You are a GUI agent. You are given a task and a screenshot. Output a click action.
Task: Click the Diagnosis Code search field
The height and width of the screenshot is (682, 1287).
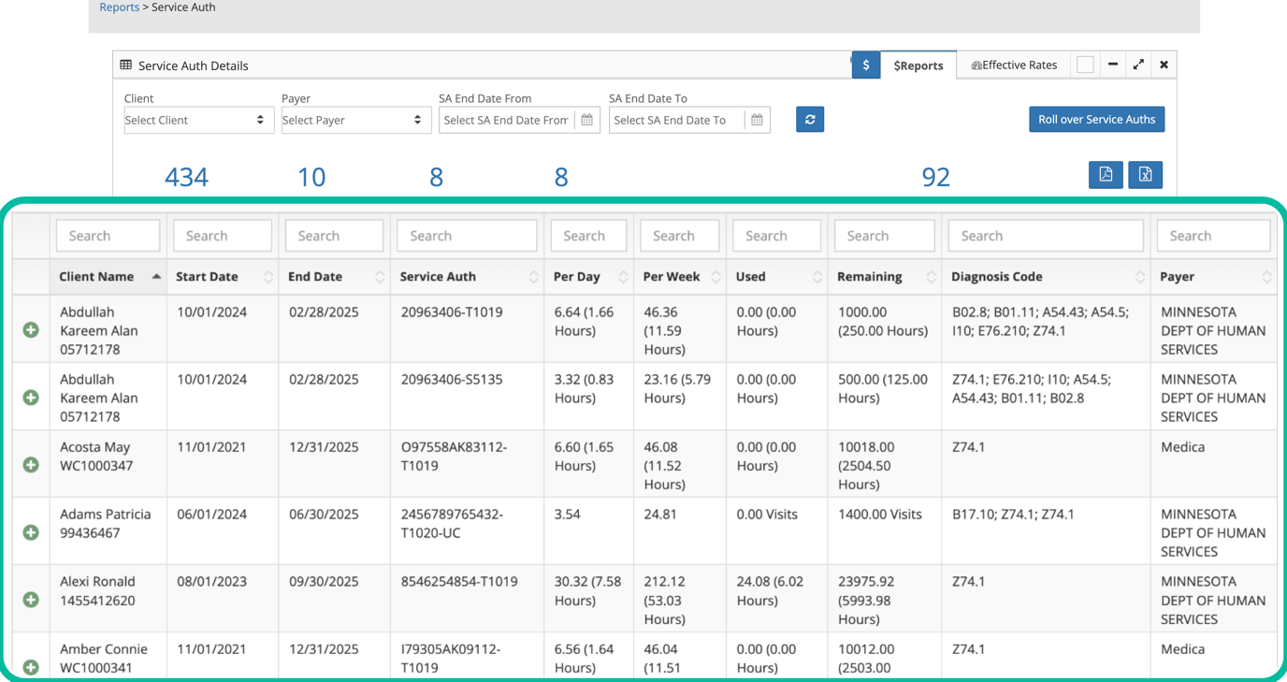pyautogui.click(x=1045, y=236)
